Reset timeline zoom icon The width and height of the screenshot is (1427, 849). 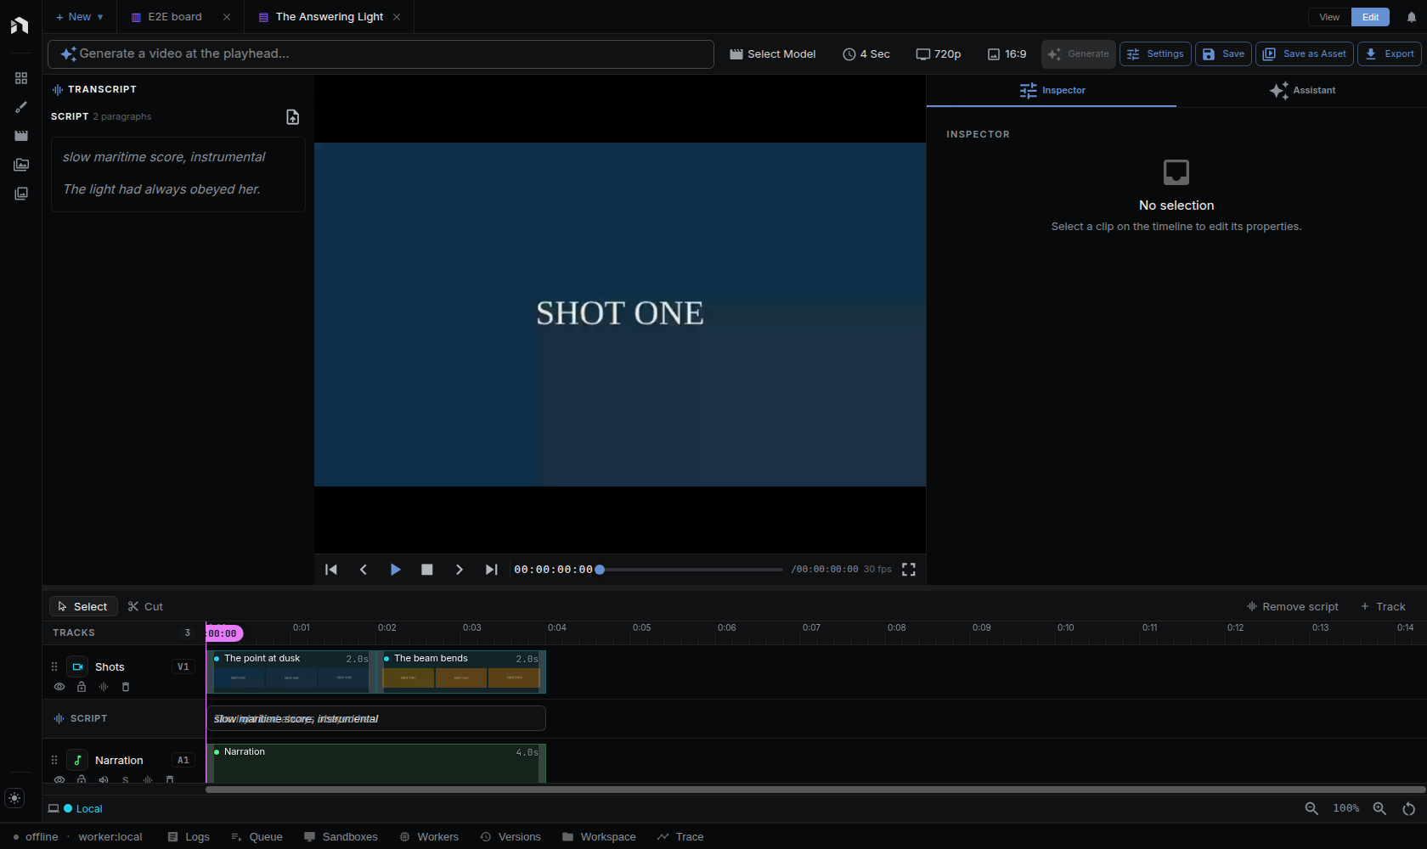[1409, 808]
